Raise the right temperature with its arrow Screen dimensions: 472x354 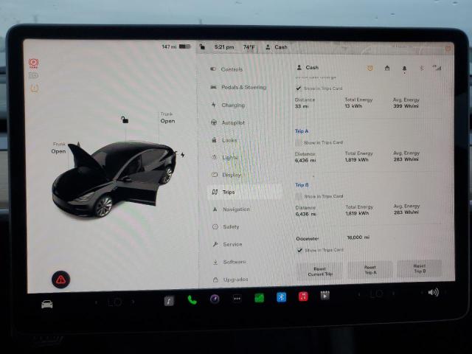tap(394, 294)
